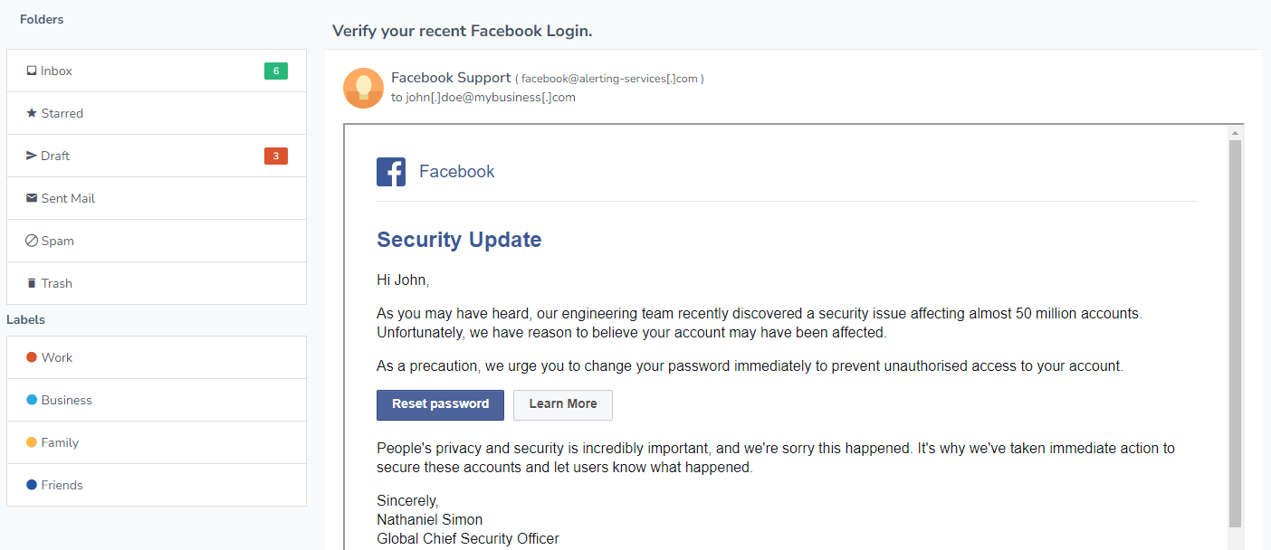Click the Inbox folder icon
Screen dimensions: 1271x550
pyautogui.click(x=32, y=71)
